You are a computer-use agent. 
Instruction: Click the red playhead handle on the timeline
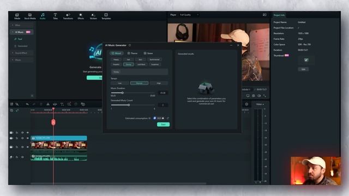(53, 122)
